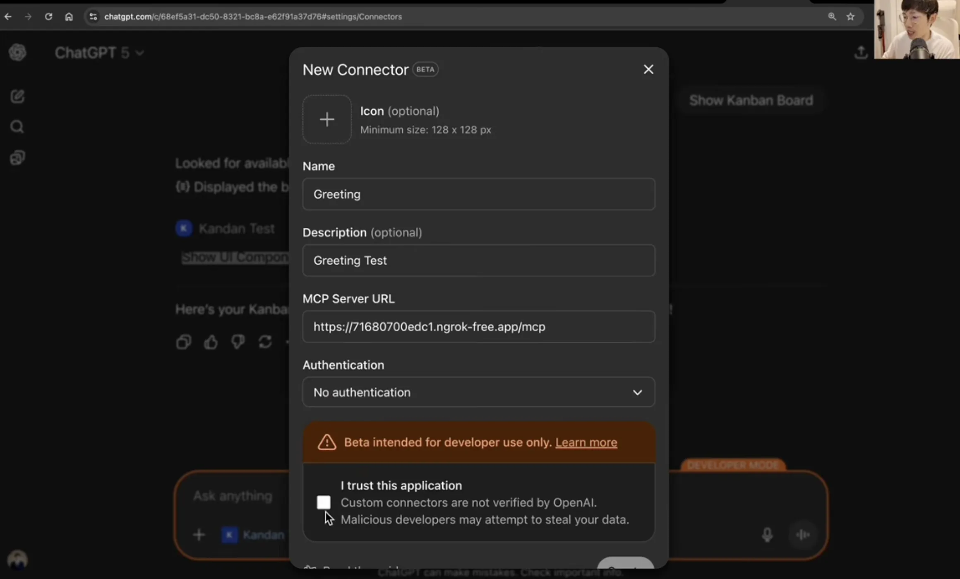Reload the page
Screen dimensions: 960x579
pos(48,17)
